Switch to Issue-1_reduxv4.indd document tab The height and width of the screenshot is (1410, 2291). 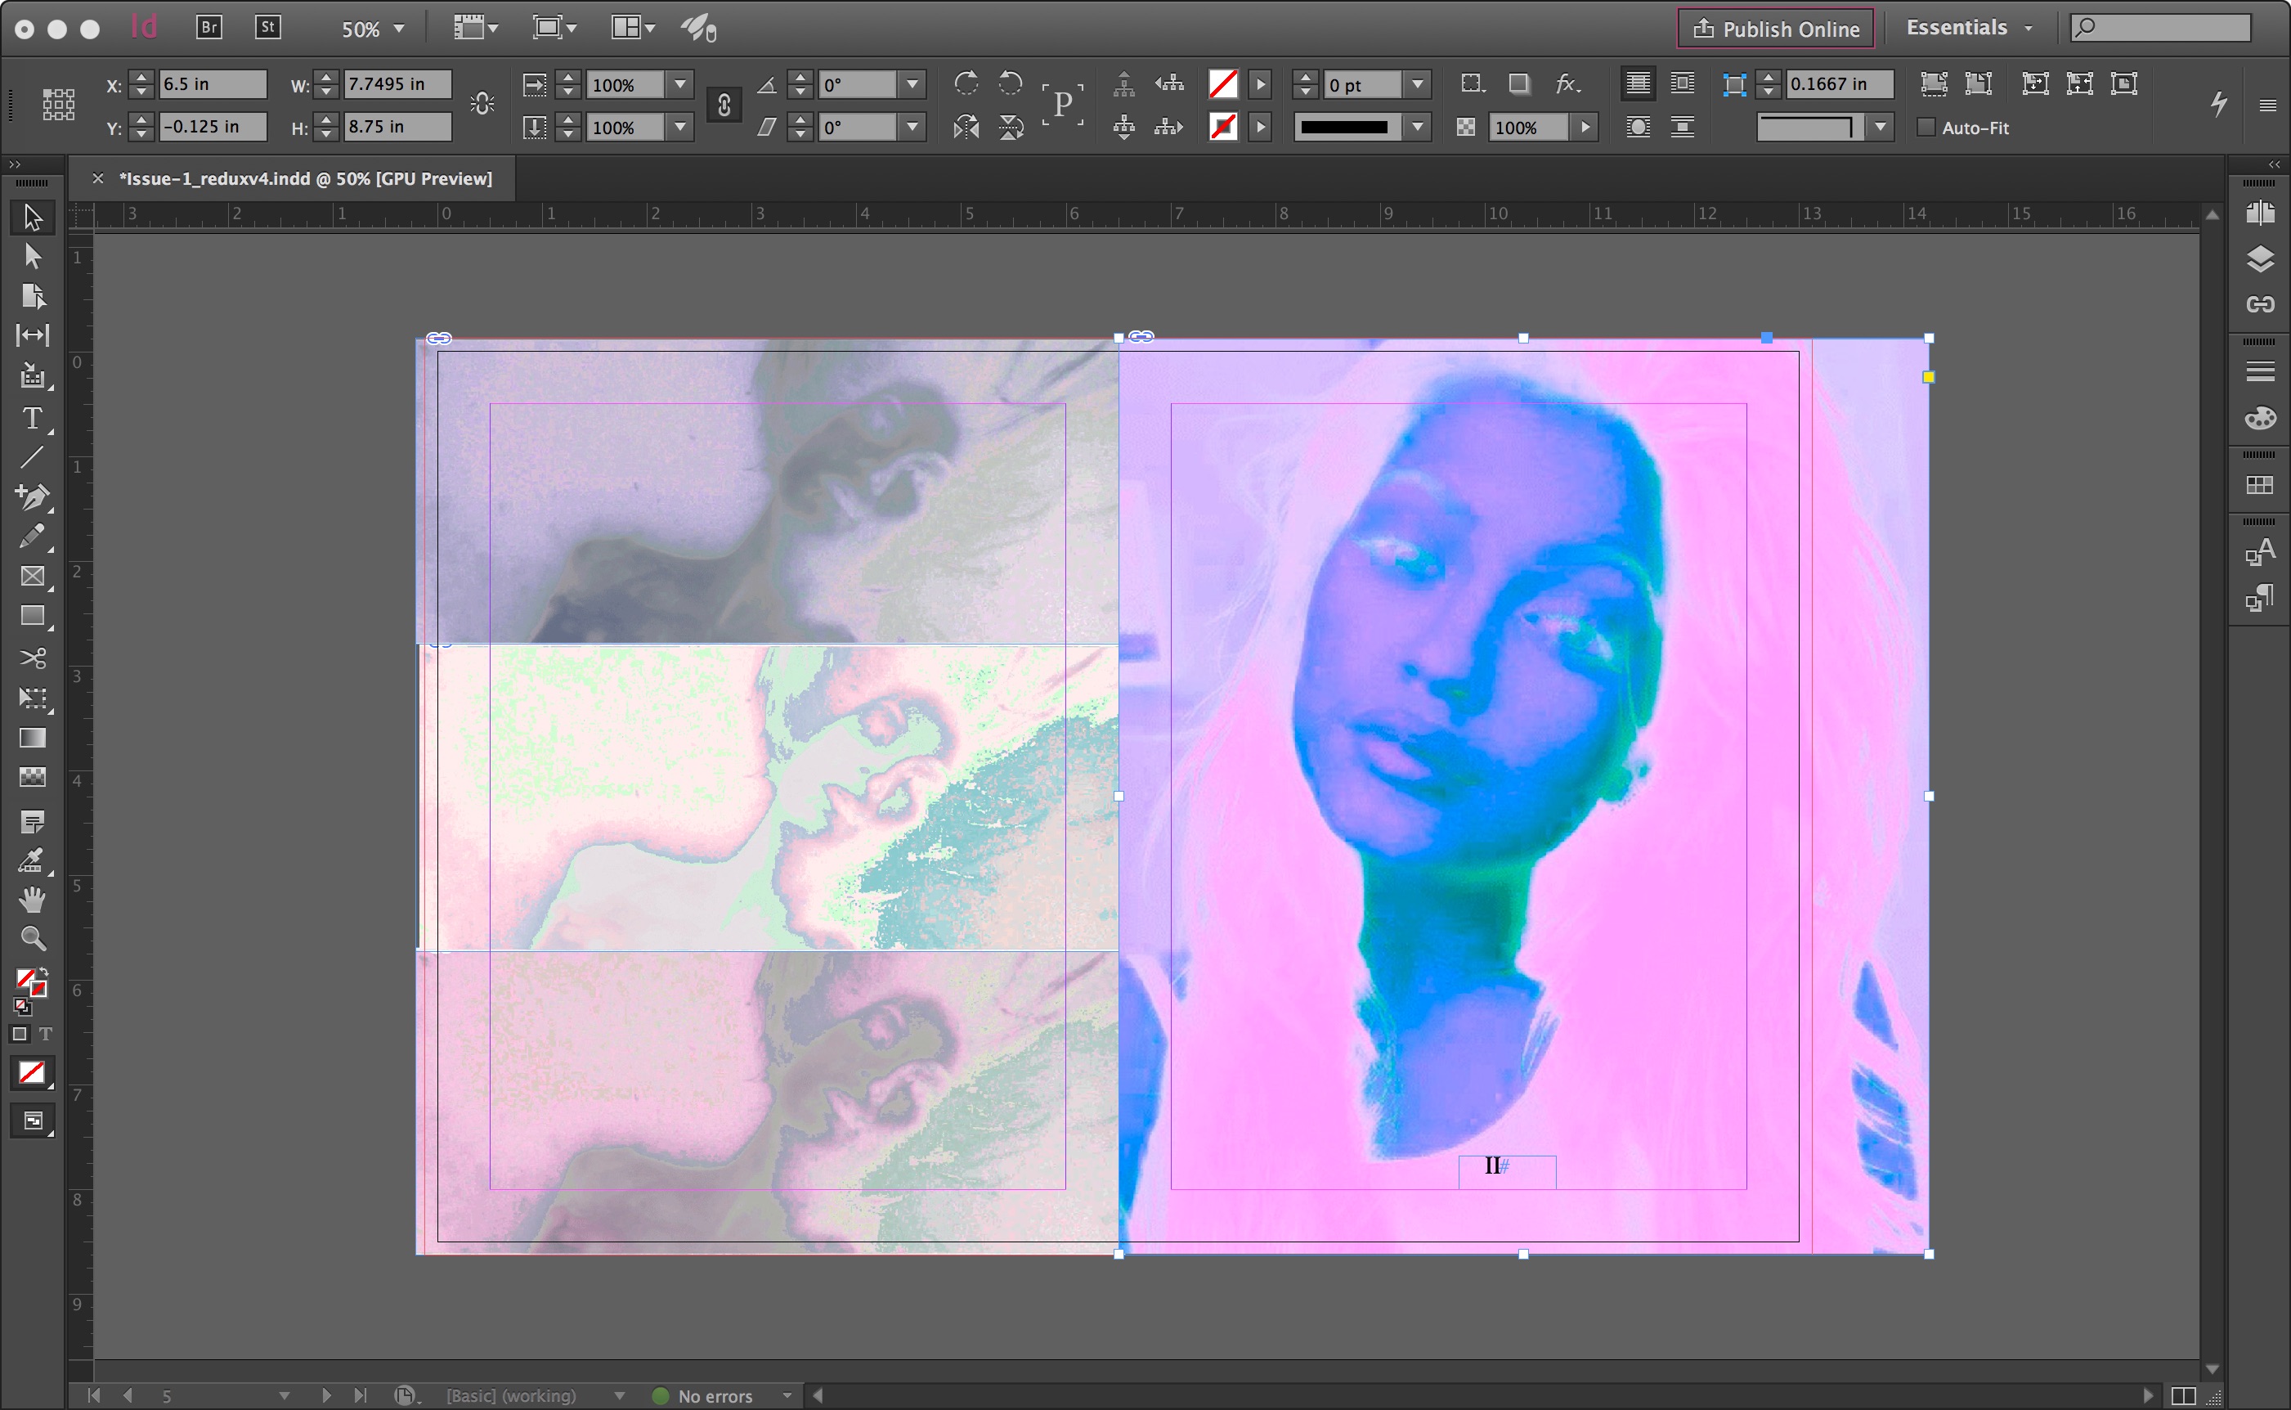click(x=305, y=178)
